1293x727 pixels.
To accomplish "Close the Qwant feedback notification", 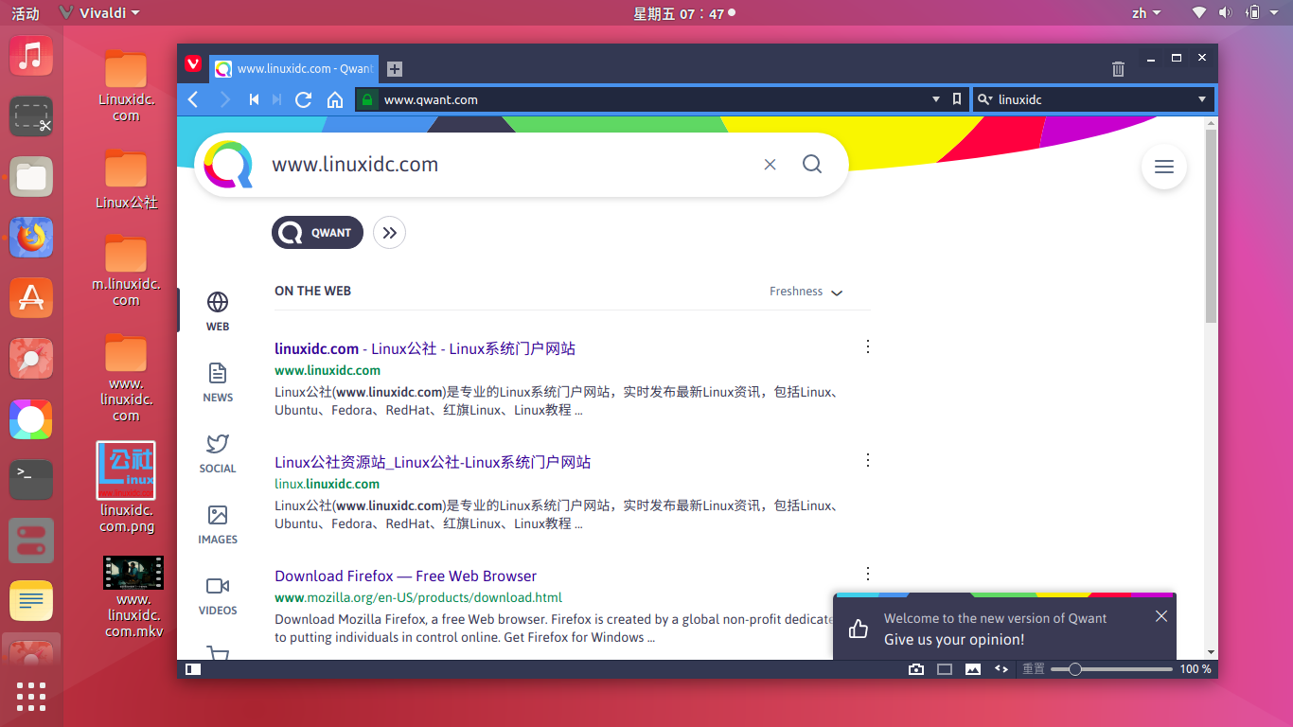I will [1161, 616].
